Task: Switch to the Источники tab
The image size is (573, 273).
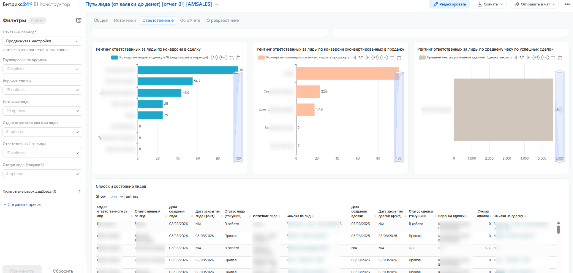Action: (x=125, y=20)
